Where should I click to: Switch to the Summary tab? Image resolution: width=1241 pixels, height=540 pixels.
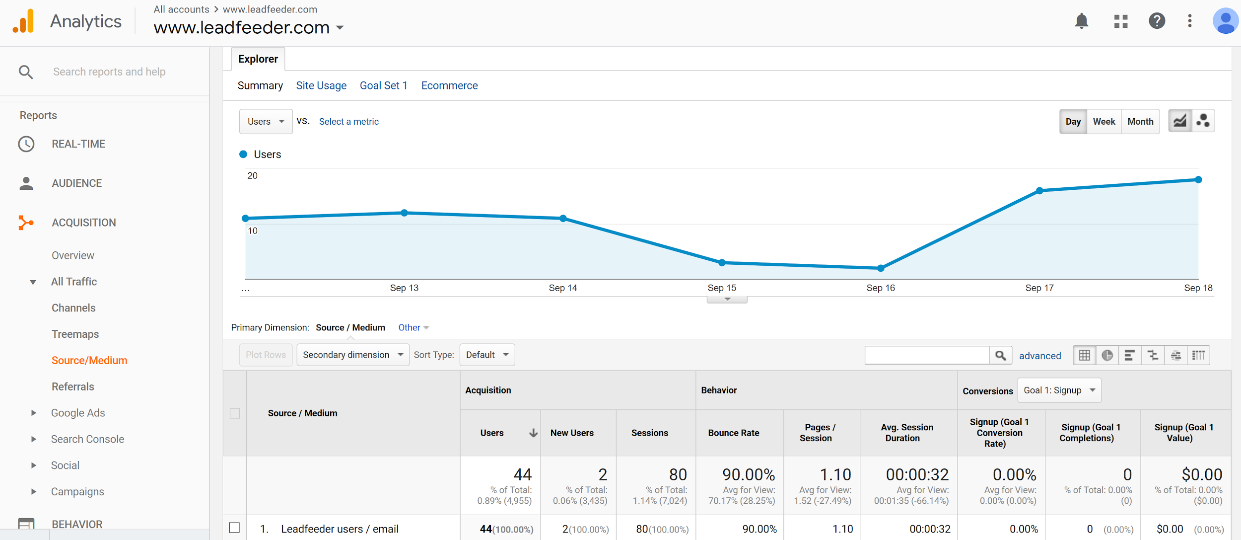(260, 85)
